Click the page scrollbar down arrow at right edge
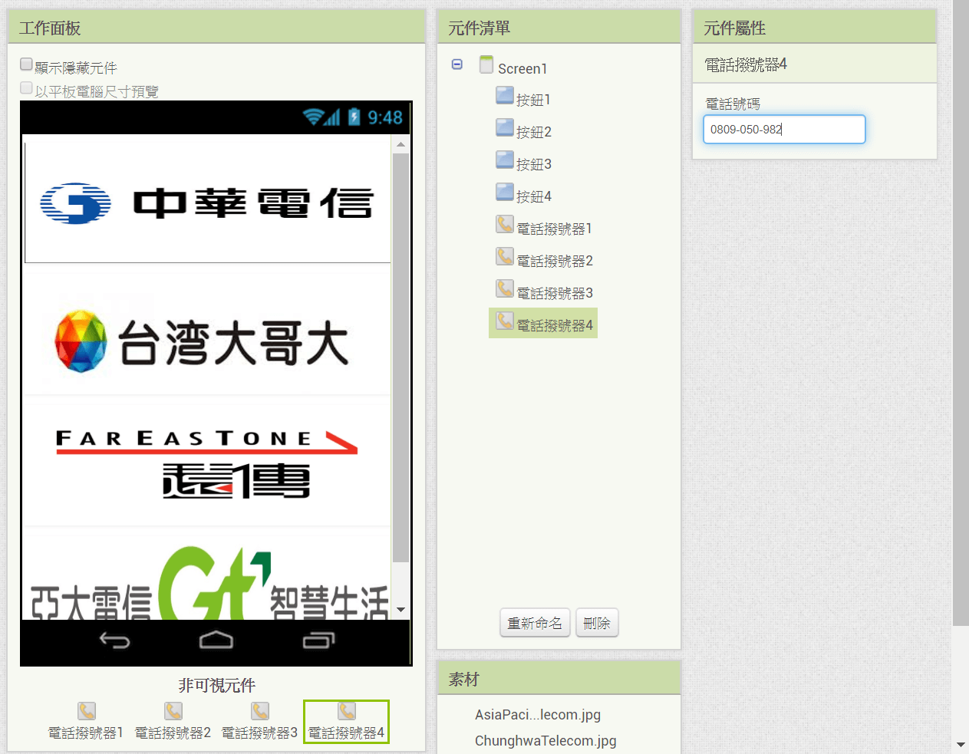This screenshot has width=969, height=754. click(961, 744)
